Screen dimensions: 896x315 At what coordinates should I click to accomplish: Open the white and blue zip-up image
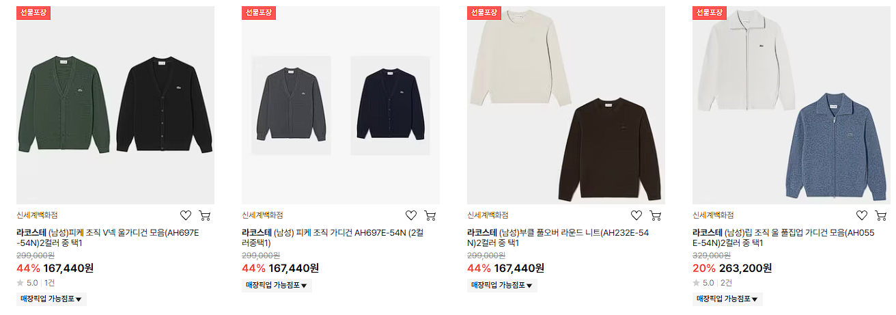click(x=792, y=105)
